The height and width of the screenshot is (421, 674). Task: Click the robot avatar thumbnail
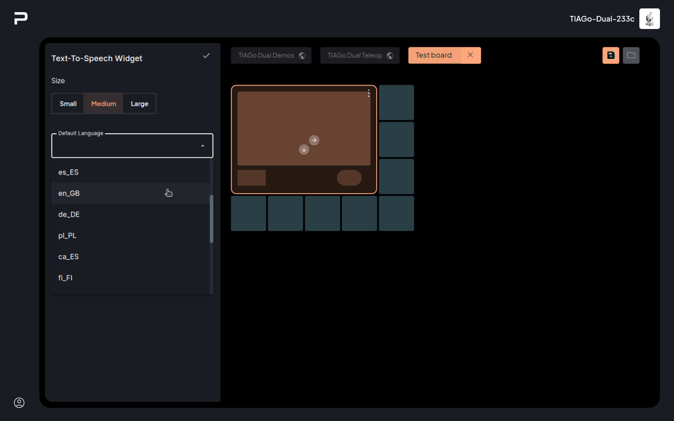click(649, 19)
